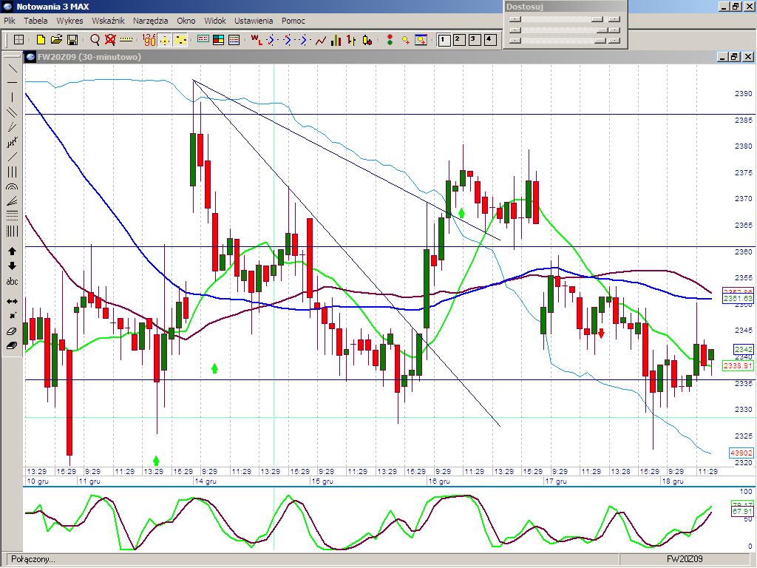Expand the Wykres menu
757x568 pixels.
[x=69, y=21]
